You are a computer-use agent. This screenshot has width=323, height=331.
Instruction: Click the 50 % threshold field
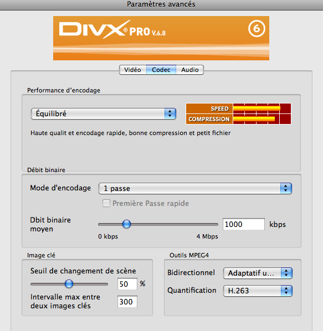(127, 284)
